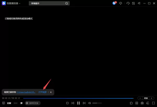The width and height of the screenshot is (157, 107).
Task: Toggle 软解 software decoding
Action: pos(9,103)
